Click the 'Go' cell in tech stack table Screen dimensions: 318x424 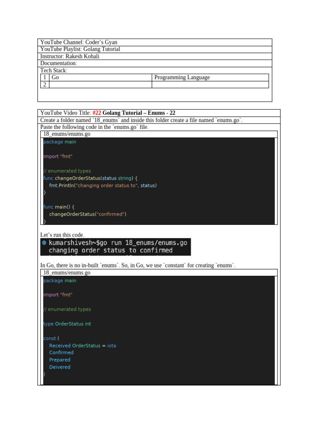(100, 77)
